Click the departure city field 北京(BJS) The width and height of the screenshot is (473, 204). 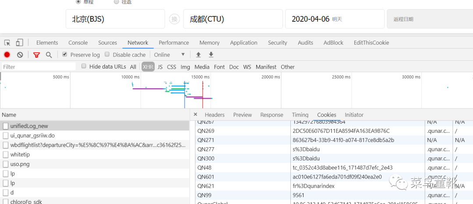(115, 19)
